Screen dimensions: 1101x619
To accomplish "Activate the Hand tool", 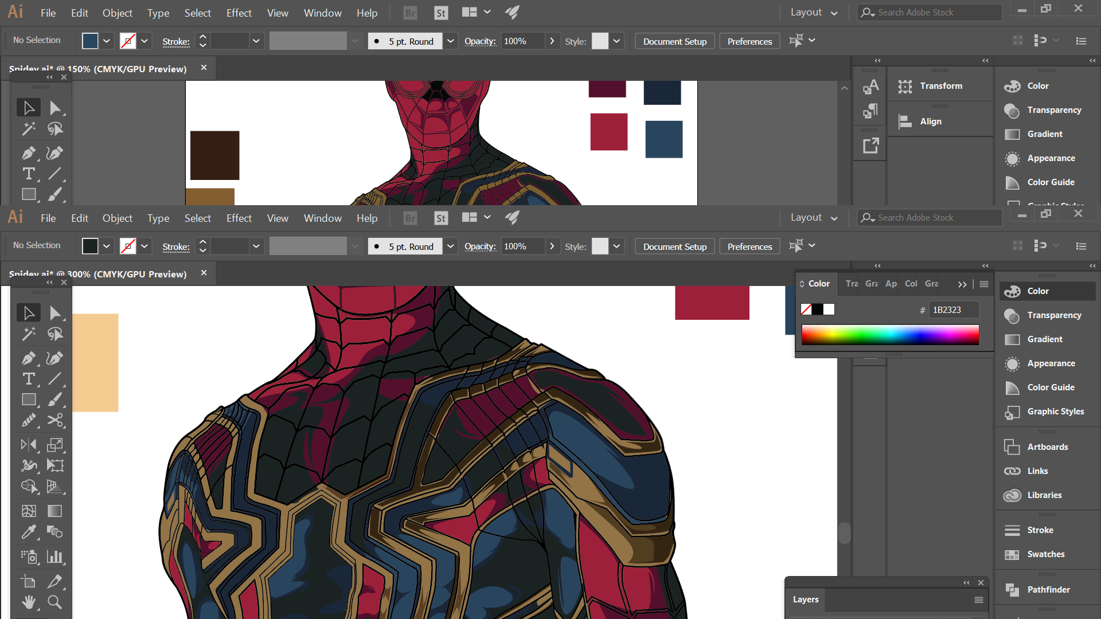I will coord(29,602).
